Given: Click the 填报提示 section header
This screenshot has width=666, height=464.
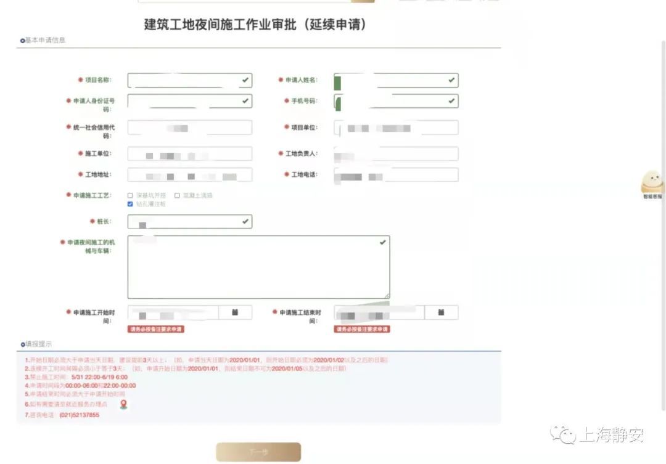Looking at the screenshot, I should tap(36, 344).
